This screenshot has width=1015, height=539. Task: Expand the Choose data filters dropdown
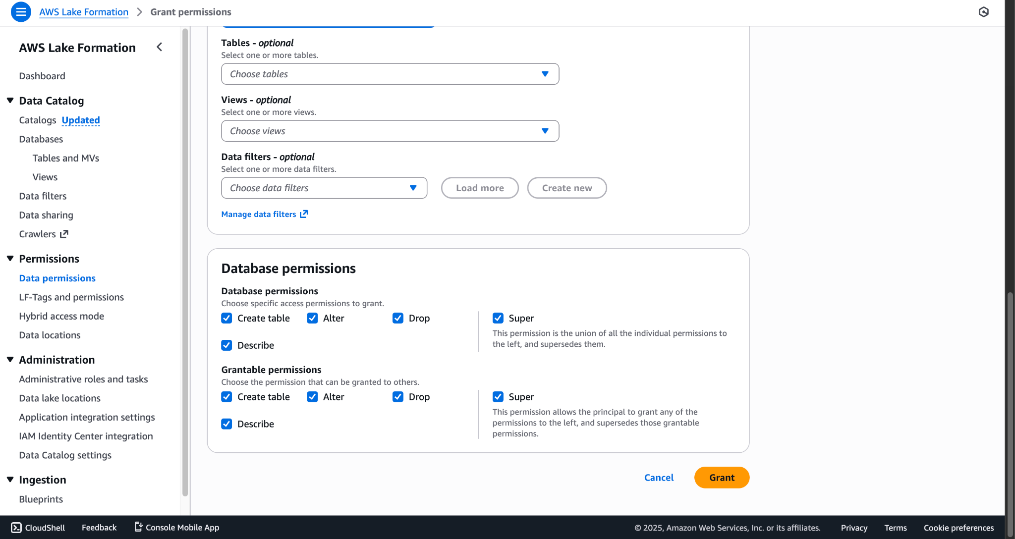(324, 188)
